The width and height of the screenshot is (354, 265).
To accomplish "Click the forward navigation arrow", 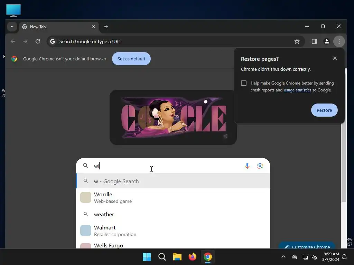I will pyautogui.click(x=25, y=41).
